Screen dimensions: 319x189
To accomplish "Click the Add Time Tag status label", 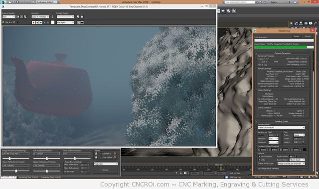I will (x=236, y=177).
